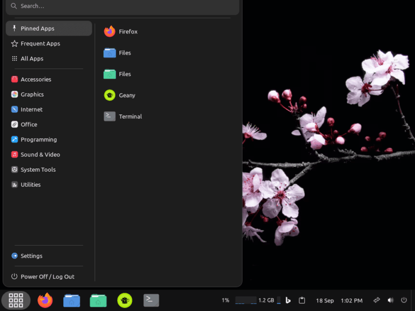The width and height of the screenshot is (415, 311).
Task: Launch Geany from pinned apps list
Action: pos(119,95)
